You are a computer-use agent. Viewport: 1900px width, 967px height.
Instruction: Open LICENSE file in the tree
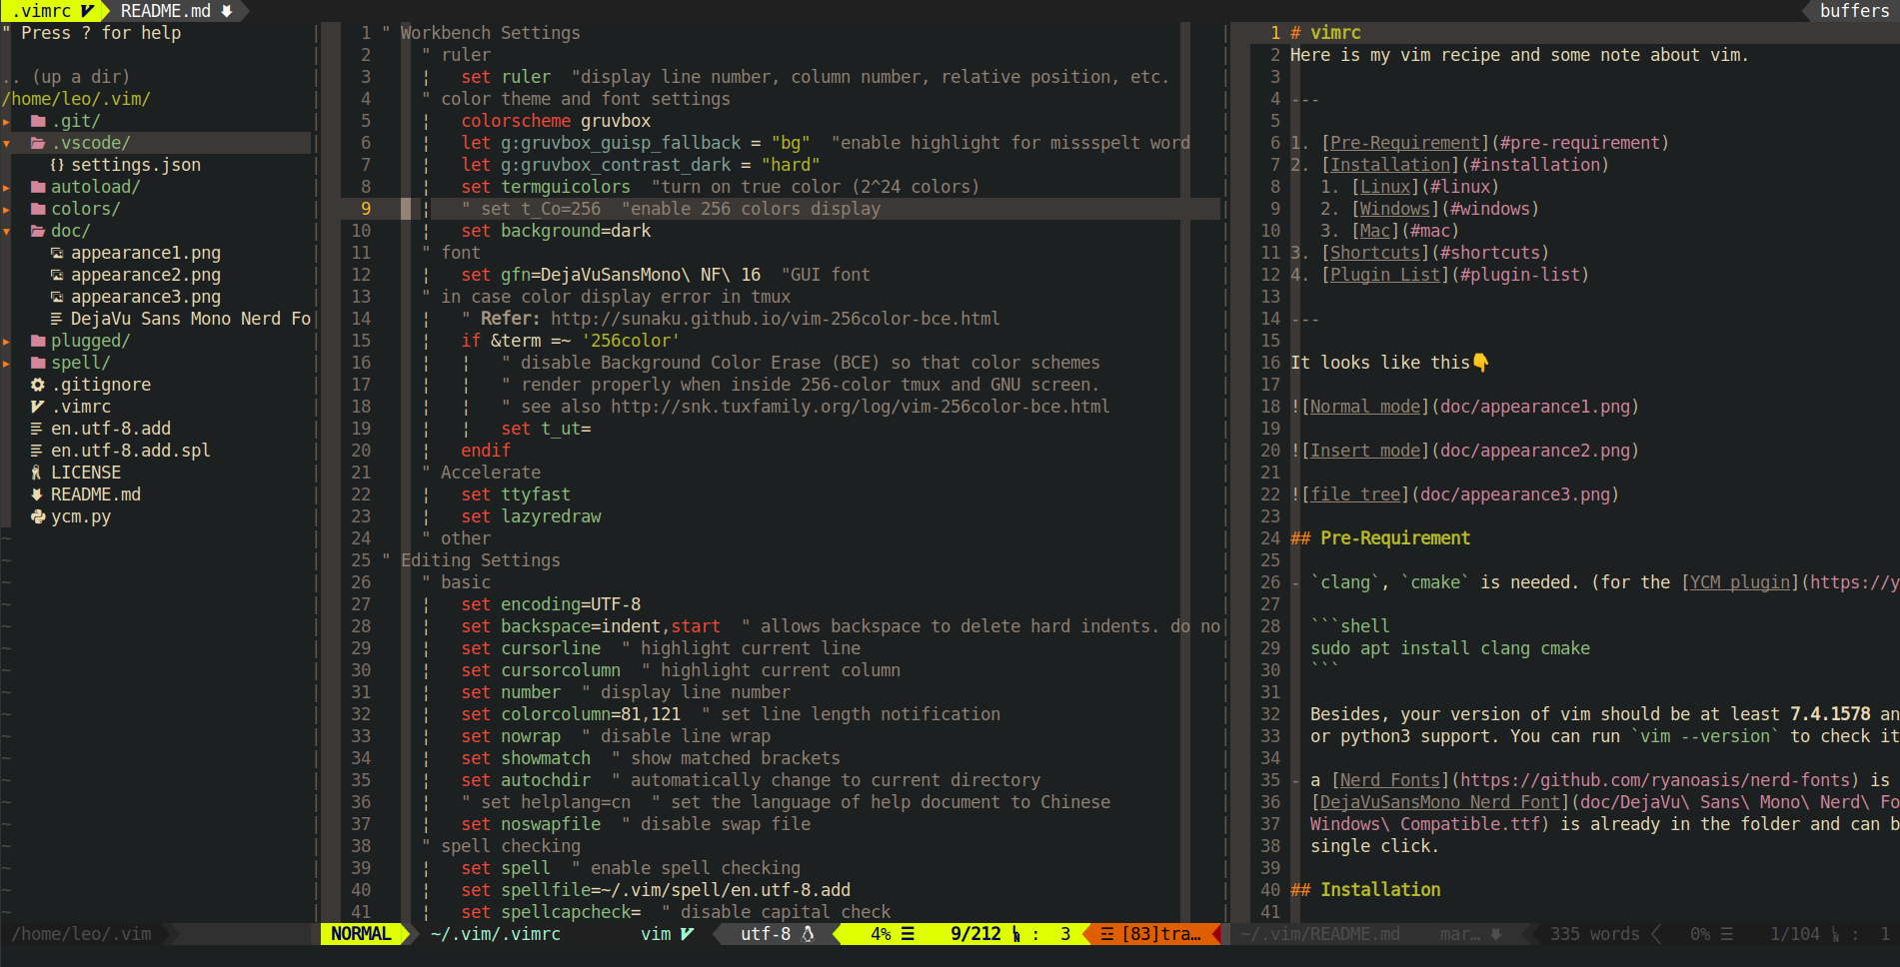pos(86,473)
